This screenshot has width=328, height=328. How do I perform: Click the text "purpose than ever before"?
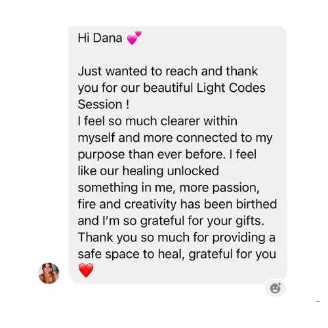[151, 155]
